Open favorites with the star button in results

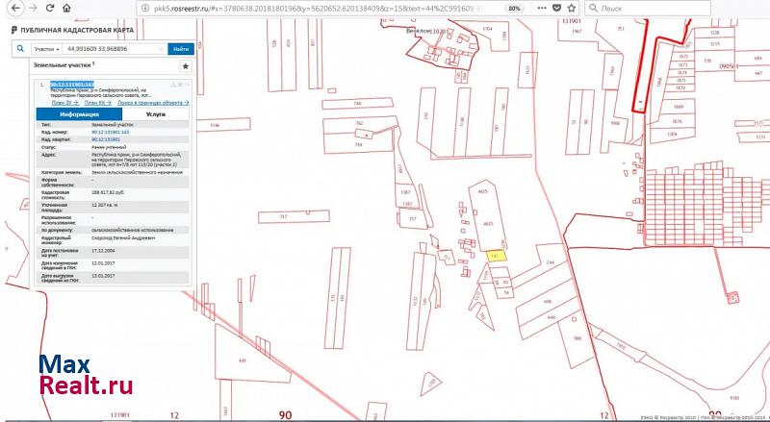[x=185, y=67]
